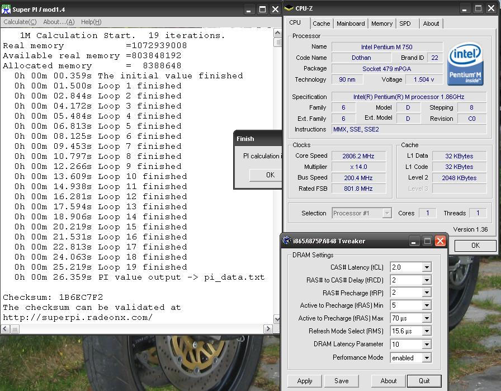Click the L1 Data value 32 KBytes

(x=459, y=156)
